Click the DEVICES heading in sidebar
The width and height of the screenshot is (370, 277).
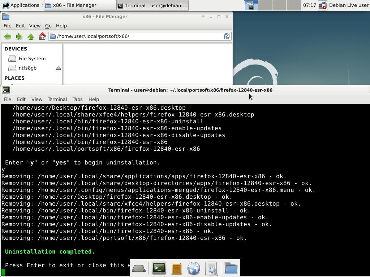pos(16,49)
